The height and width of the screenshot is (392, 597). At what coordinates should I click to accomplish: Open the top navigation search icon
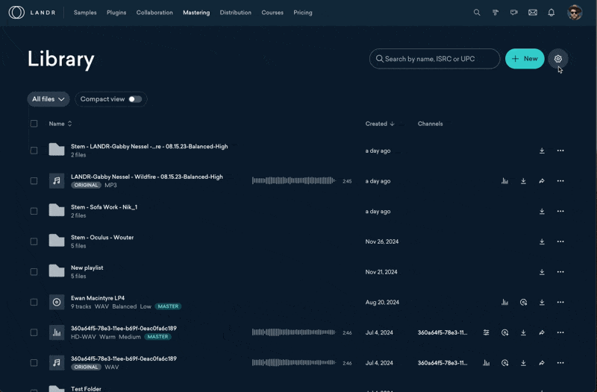coord(477,13)
